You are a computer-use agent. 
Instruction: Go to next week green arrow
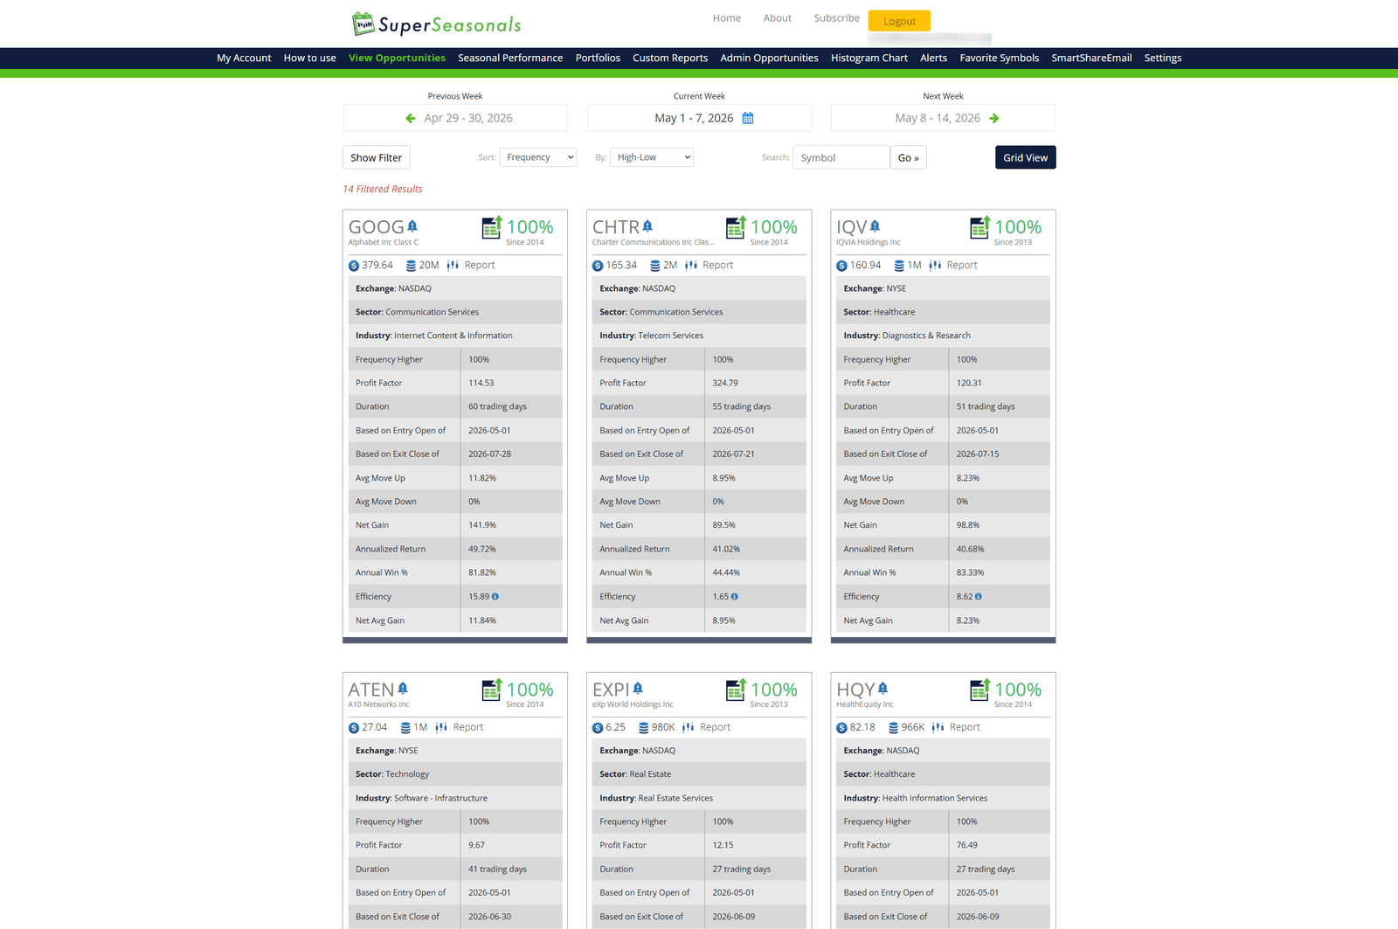coord(993,118)
